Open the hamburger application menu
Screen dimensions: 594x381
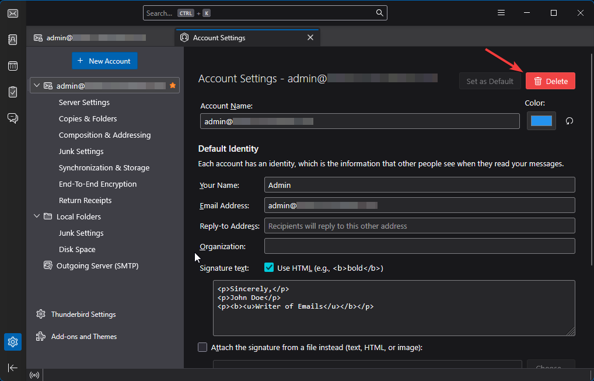tap(501, 13)
